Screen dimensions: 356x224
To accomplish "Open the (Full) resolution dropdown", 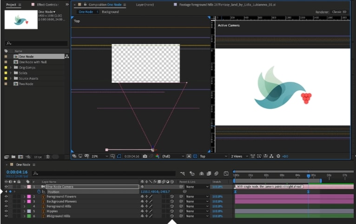I will click(173, 156).
